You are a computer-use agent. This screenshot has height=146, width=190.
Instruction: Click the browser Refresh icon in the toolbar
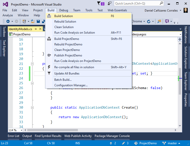click(x=149, y=21)
